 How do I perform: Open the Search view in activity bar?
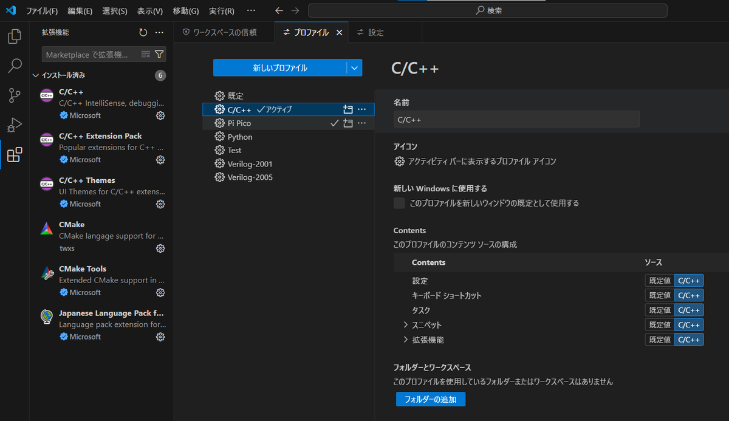tap(15, 66)
